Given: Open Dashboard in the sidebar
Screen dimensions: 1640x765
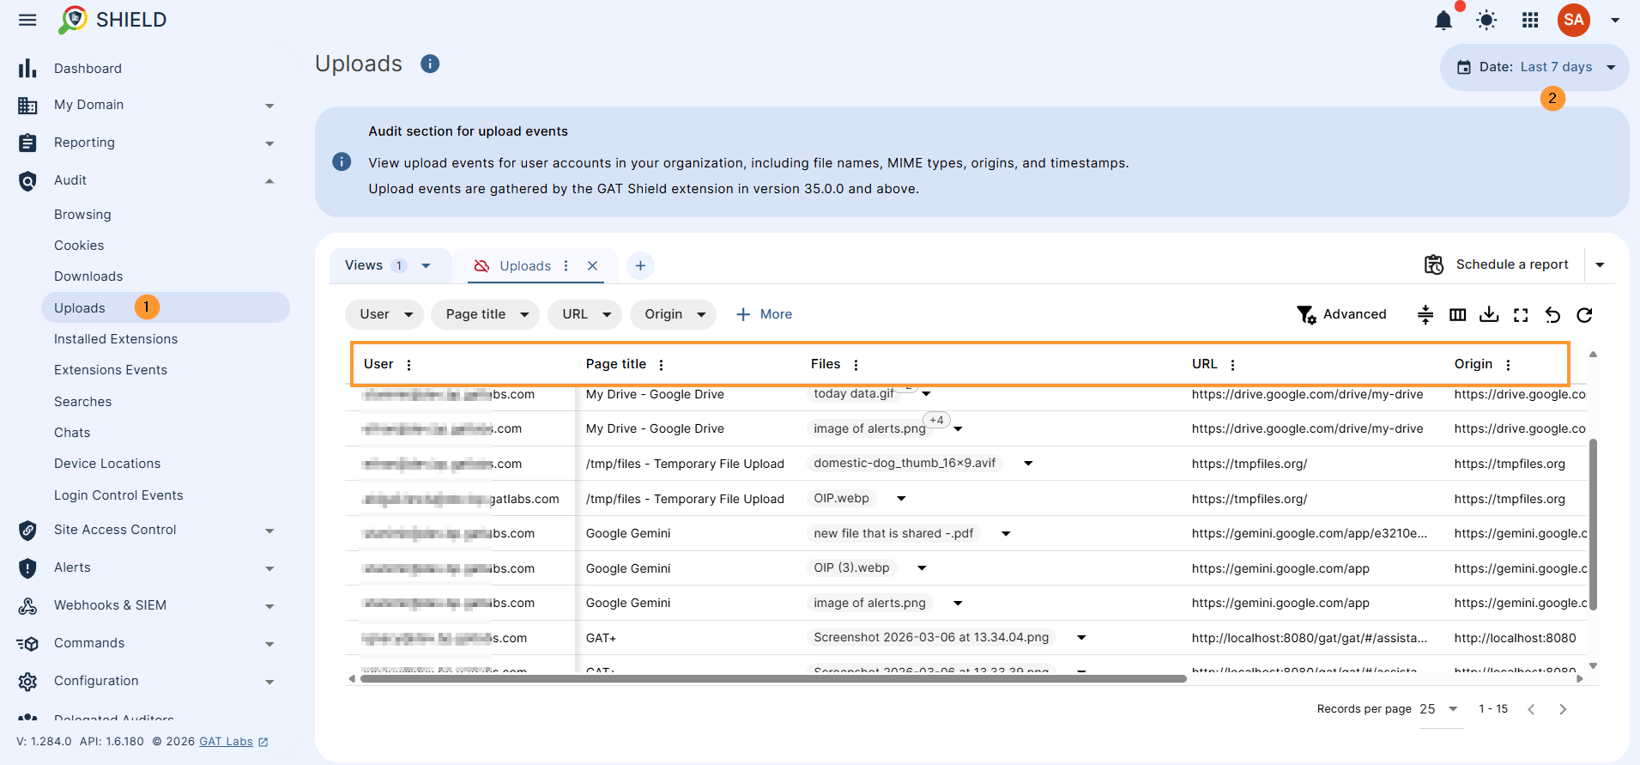Looking at the screenshot, I should pyautogui.click(x=88, y=69).
